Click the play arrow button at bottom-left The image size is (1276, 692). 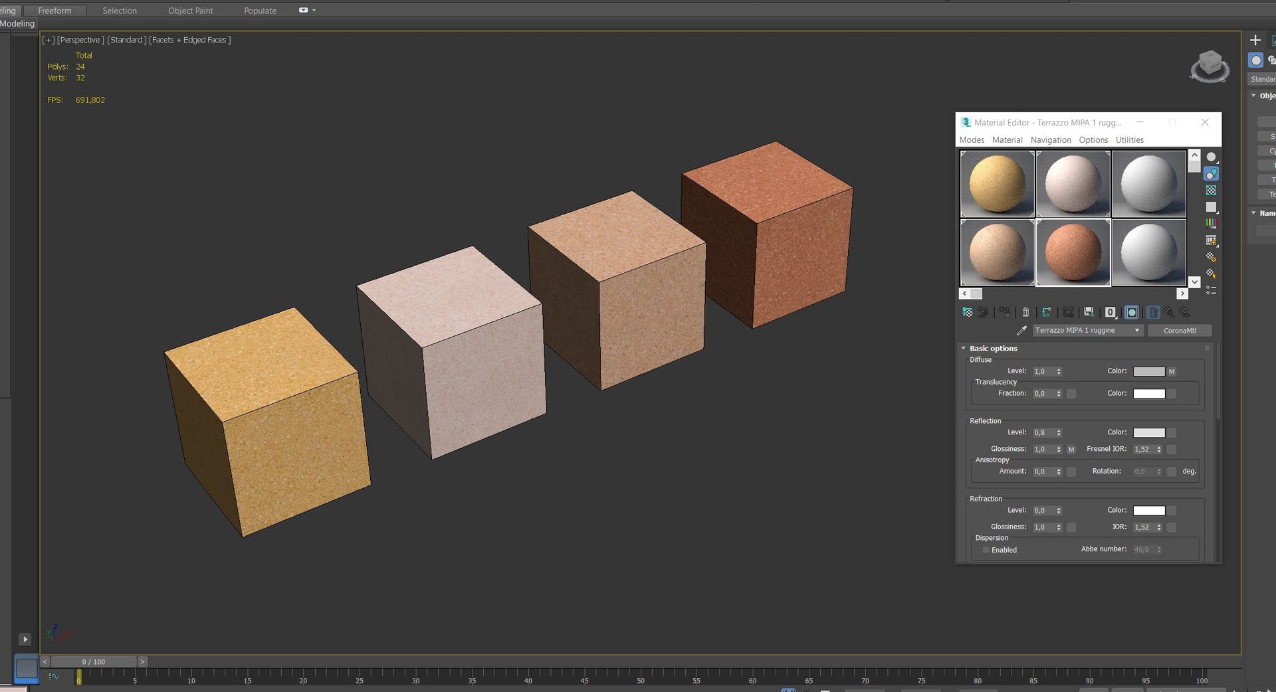pyautogui.click(x=25, y=640)
